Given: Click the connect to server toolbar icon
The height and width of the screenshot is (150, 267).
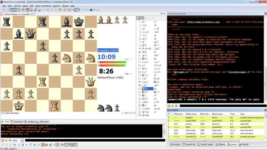Looking at the screenshot, I should tap(4, 10).
